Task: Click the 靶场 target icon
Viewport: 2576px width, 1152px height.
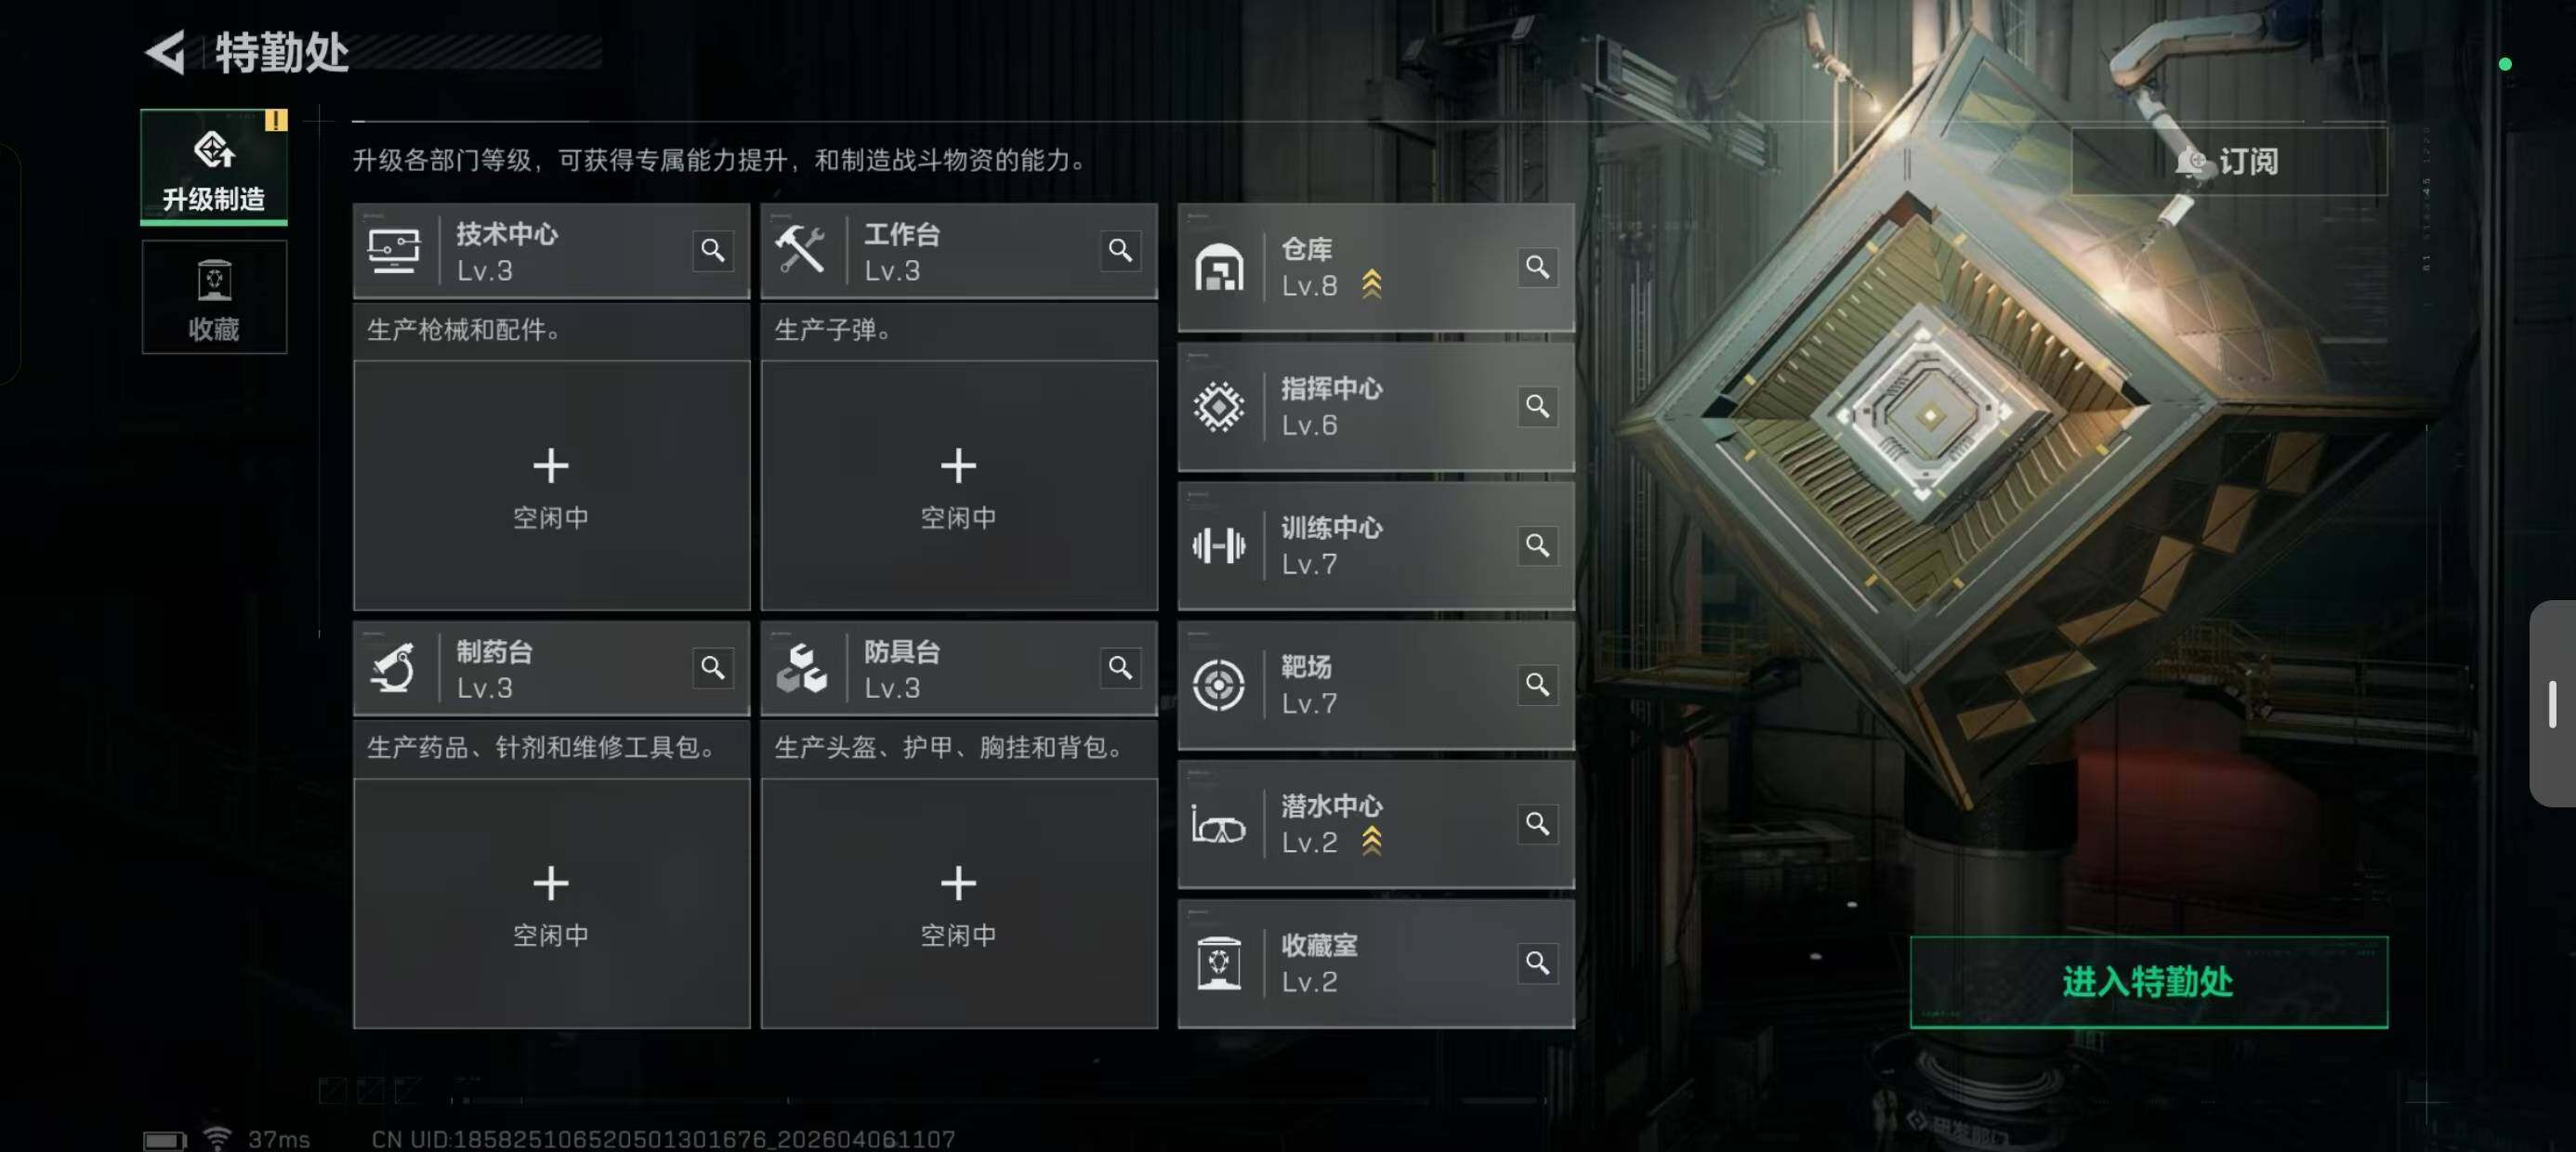Action: [x=1219, y=685]
